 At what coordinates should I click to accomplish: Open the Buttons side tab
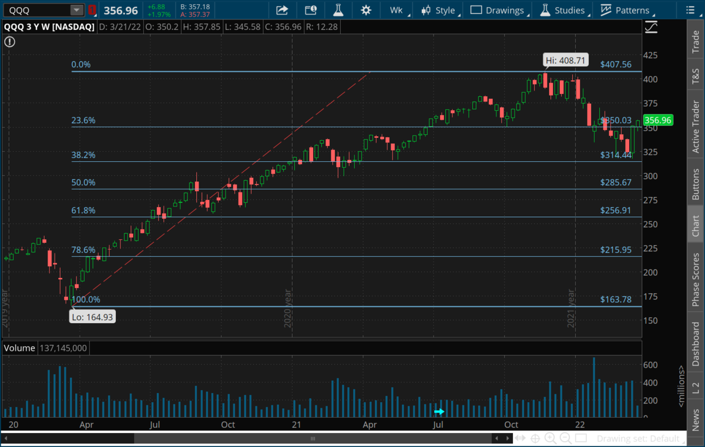(696, 182)
